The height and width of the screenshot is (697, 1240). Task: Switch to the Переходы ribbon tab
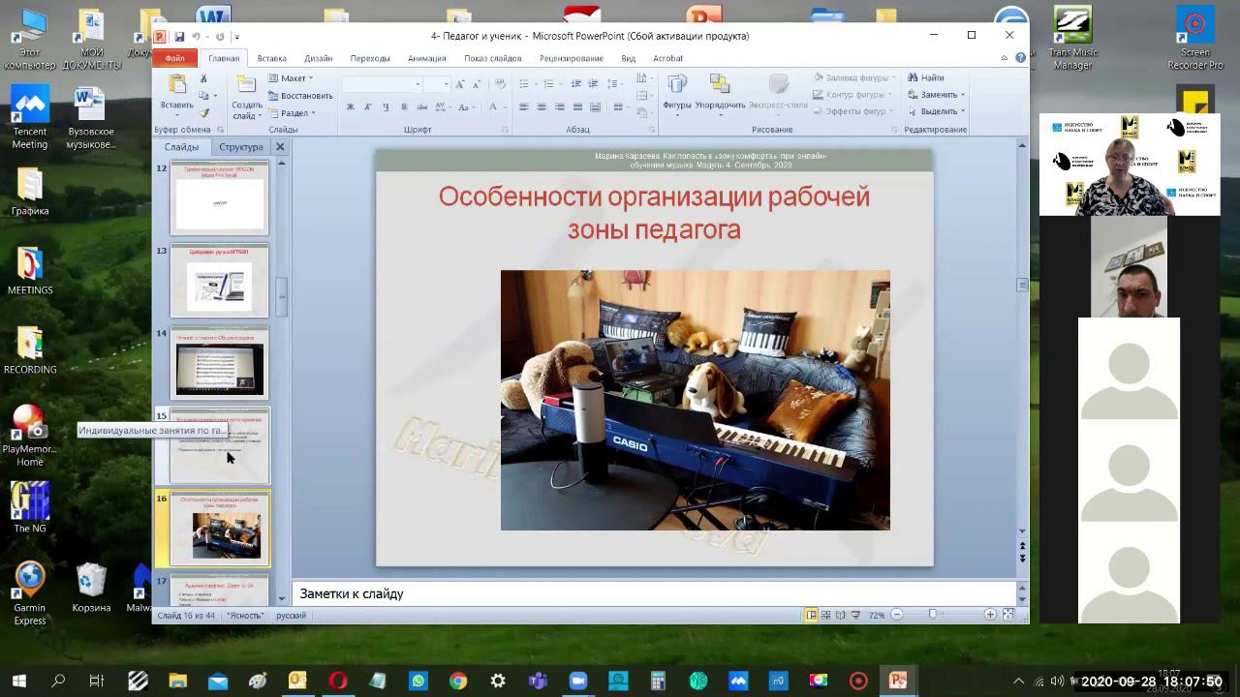[370, 58]
